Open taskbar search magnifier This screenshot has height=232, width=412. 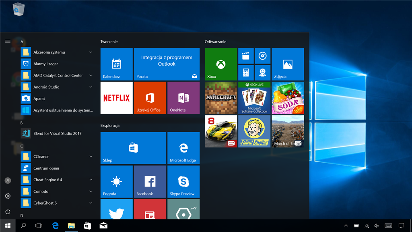click(23, 226)
